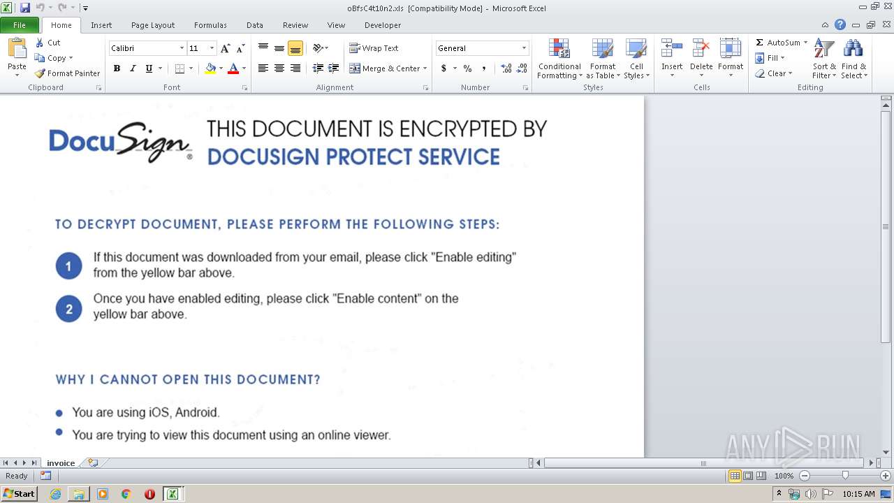The image size is (894, 503).
Task: Open the font size dropdown
Action: (x=212, y=48)
